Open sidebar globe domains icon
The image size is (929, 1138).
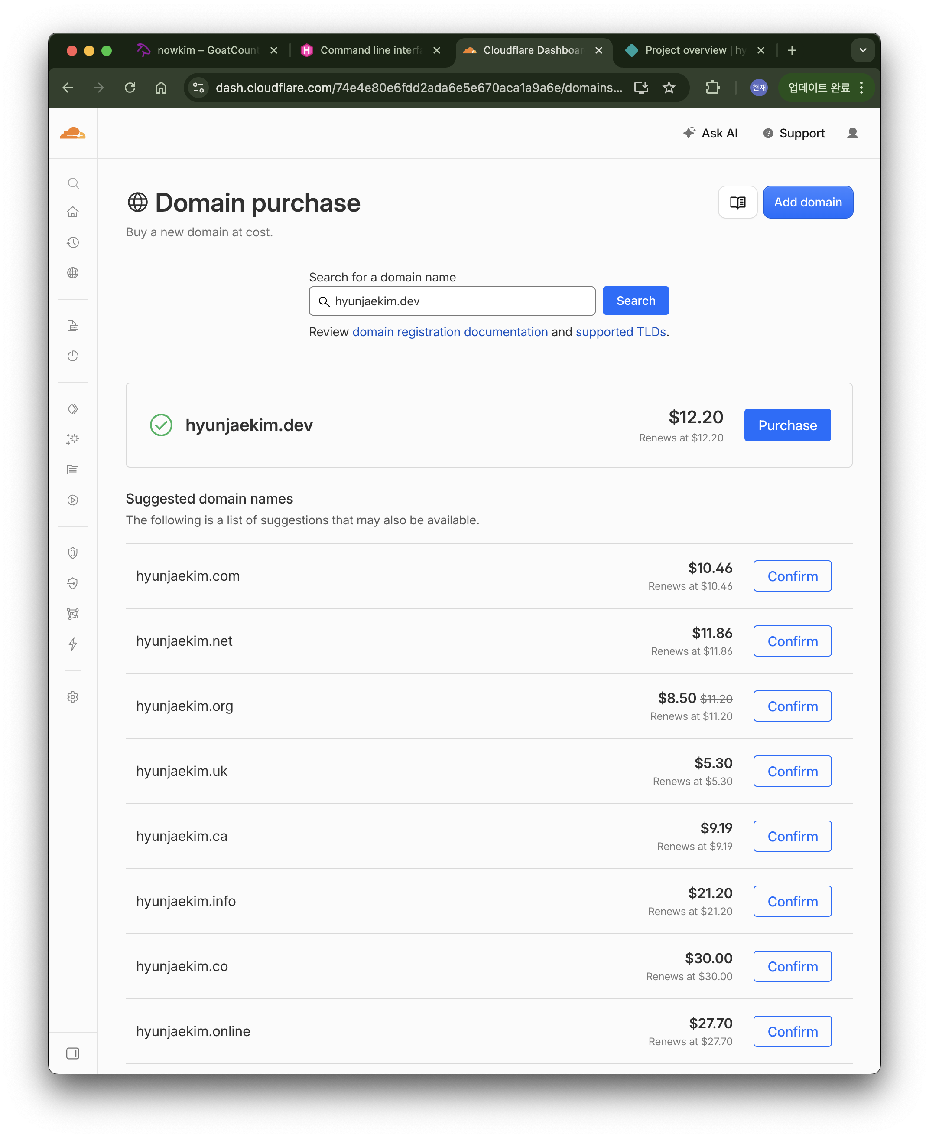pyautogui.click(x=73, y=273)
